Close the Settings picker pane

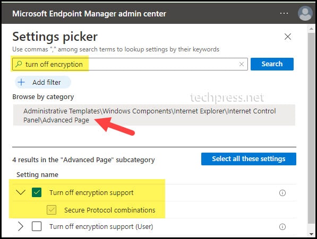click(x=288, y=37)
